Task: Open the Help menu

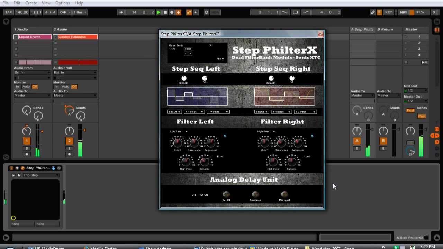Action: point(79,3)
